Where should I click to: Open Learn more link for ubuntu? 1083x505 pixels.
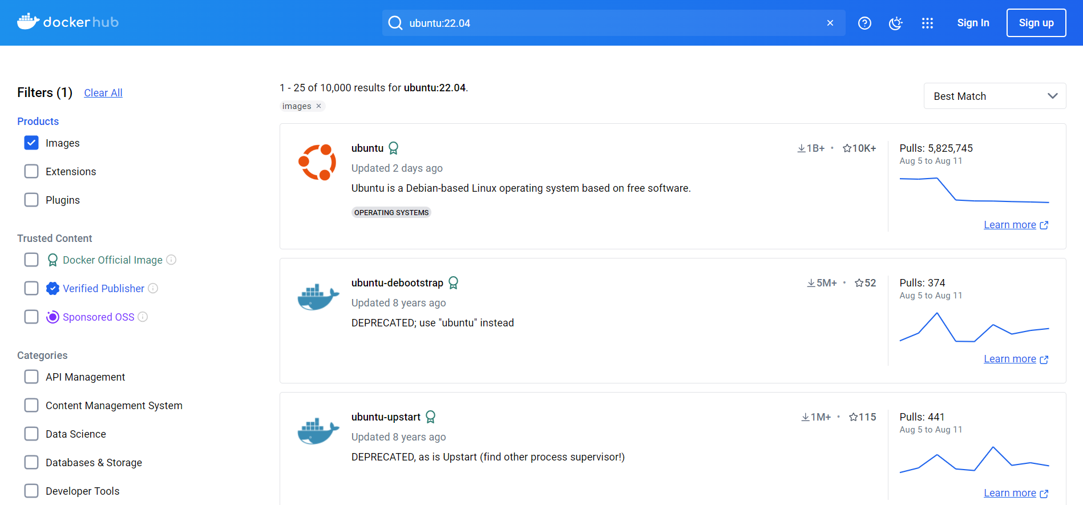tap(1016, 225)
